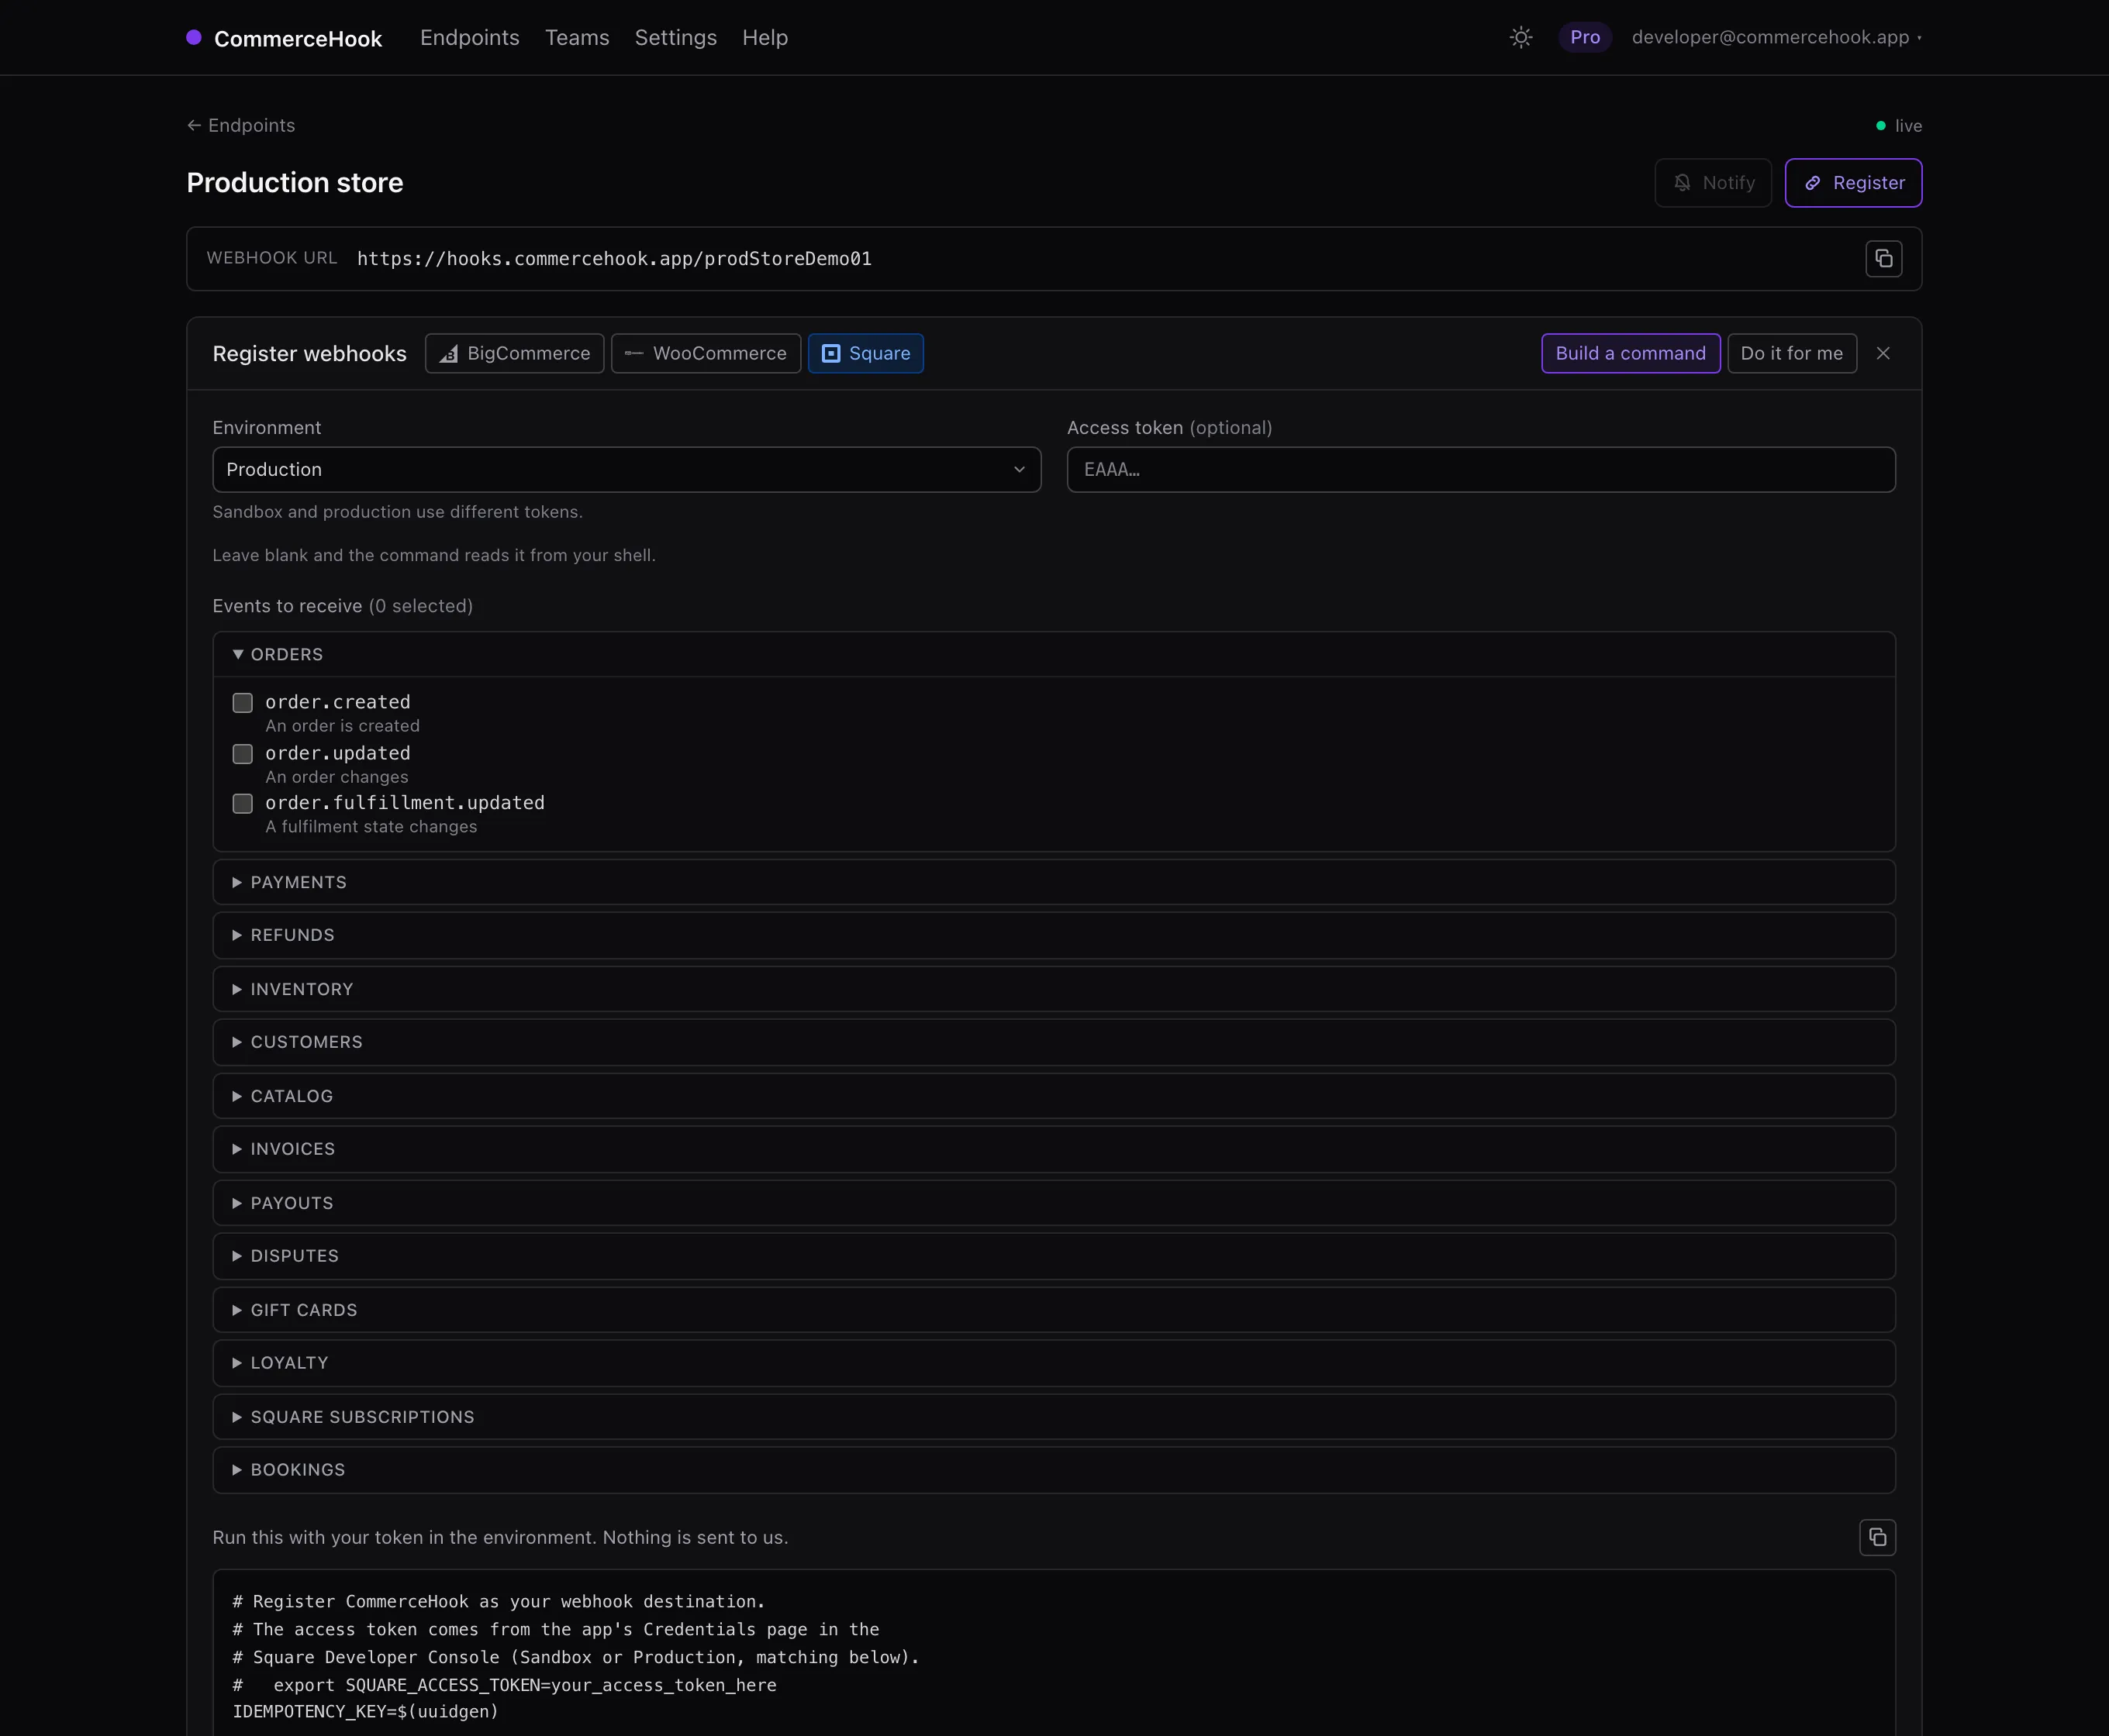2109x1736 pixels.
Task: Expand the GIFT CARDS event group
Action: (1054, 1310)
